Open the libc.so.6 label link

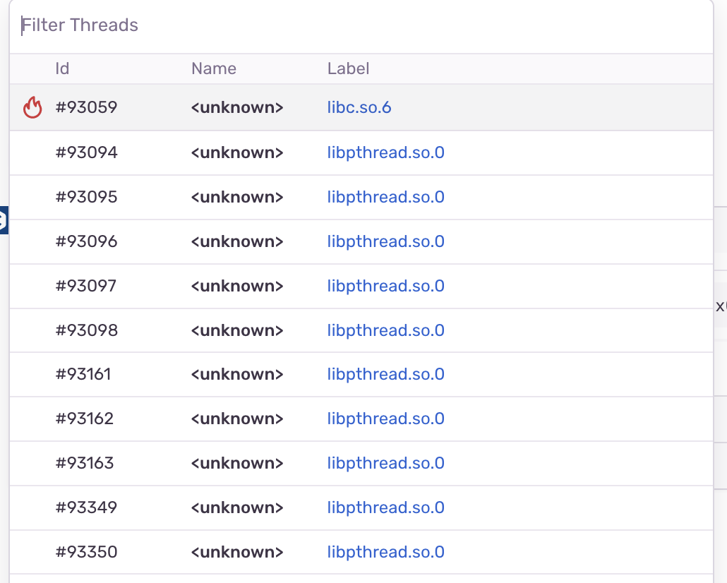click(x=359, y=107)
